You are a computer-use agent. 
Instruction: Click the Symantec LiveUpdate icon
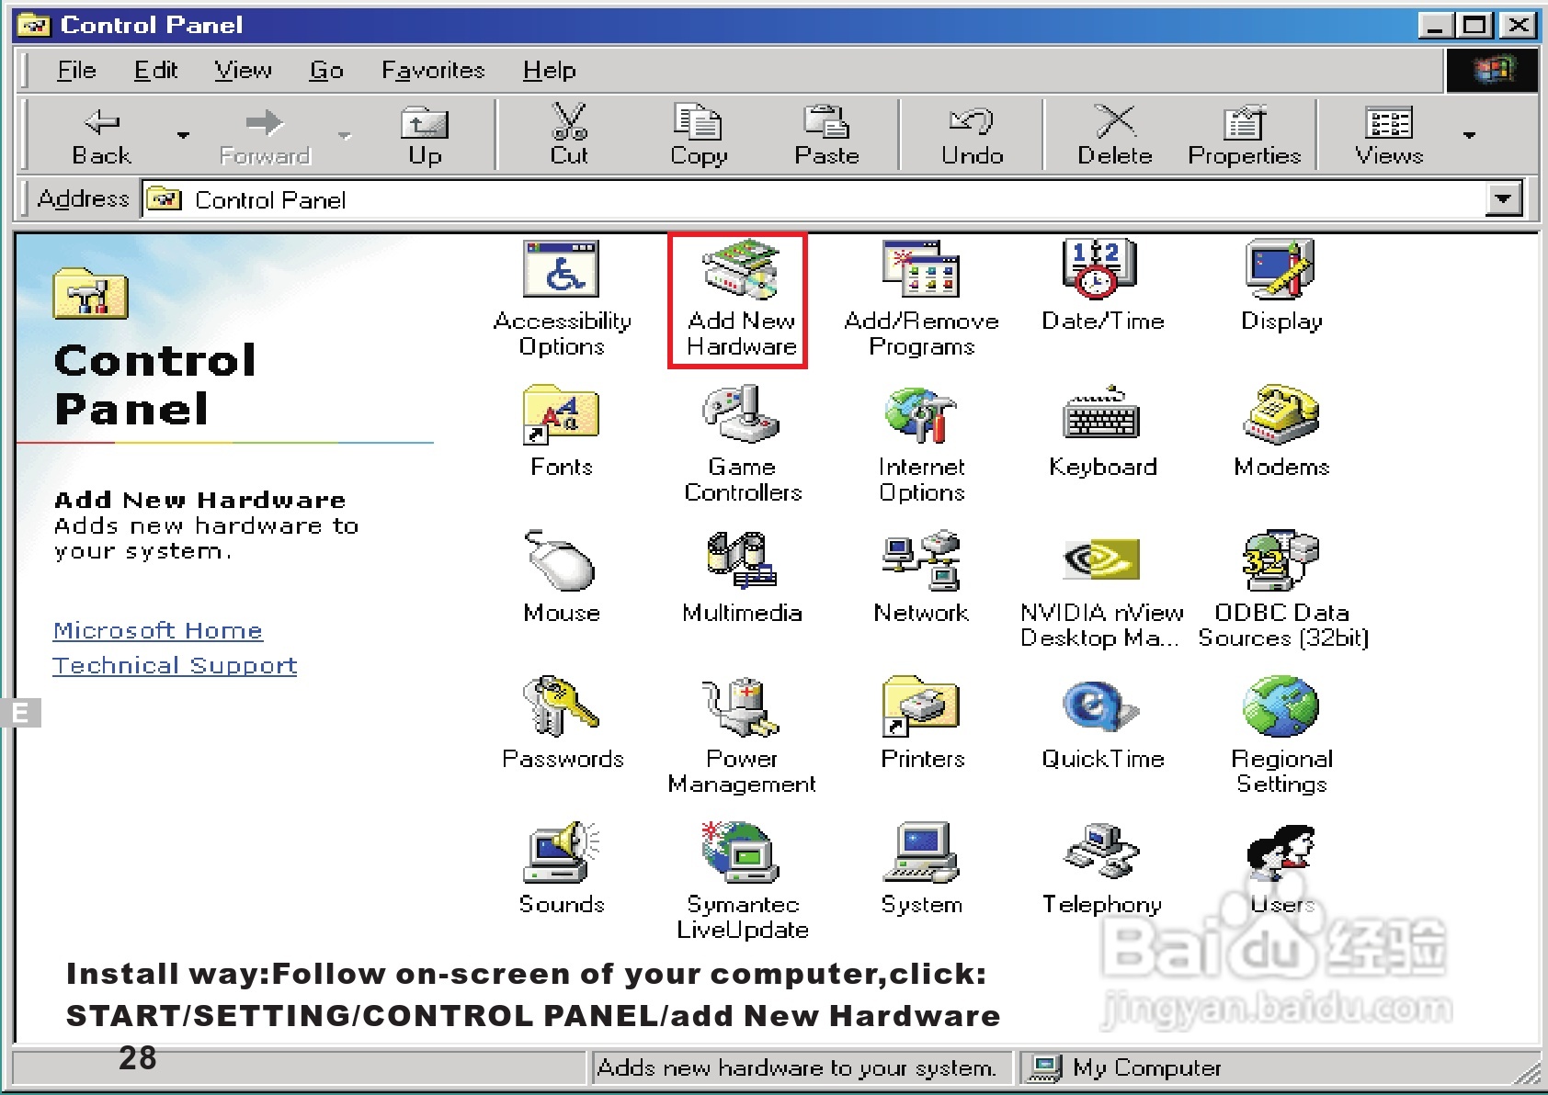pos(741,852)
